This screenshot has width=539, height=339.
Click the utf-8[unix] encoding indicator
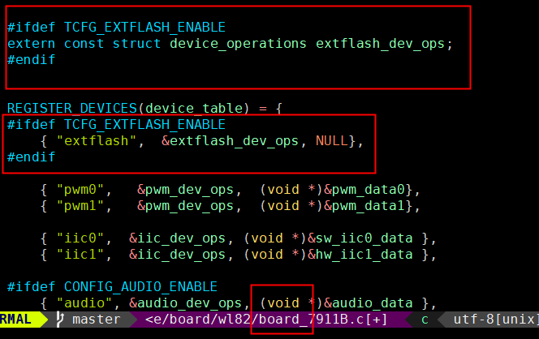(x=494, y=320)
